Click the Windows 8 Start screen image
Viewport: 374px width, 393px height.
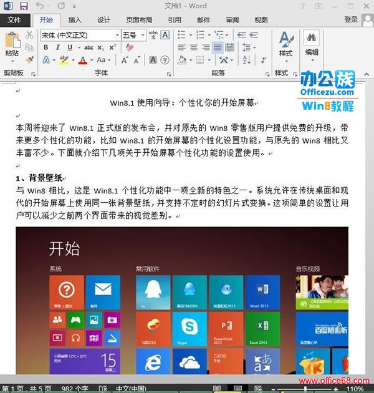[182, 301]
